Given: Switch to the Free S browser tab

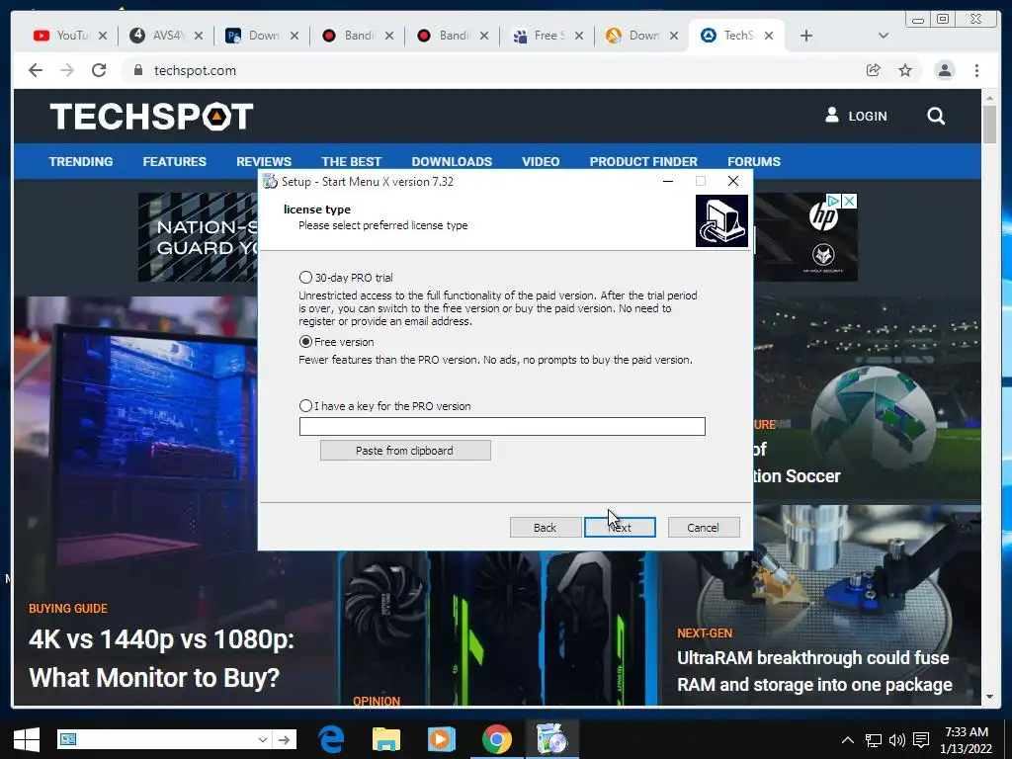Looking at the screenshot, I should [x=540, y=36].
